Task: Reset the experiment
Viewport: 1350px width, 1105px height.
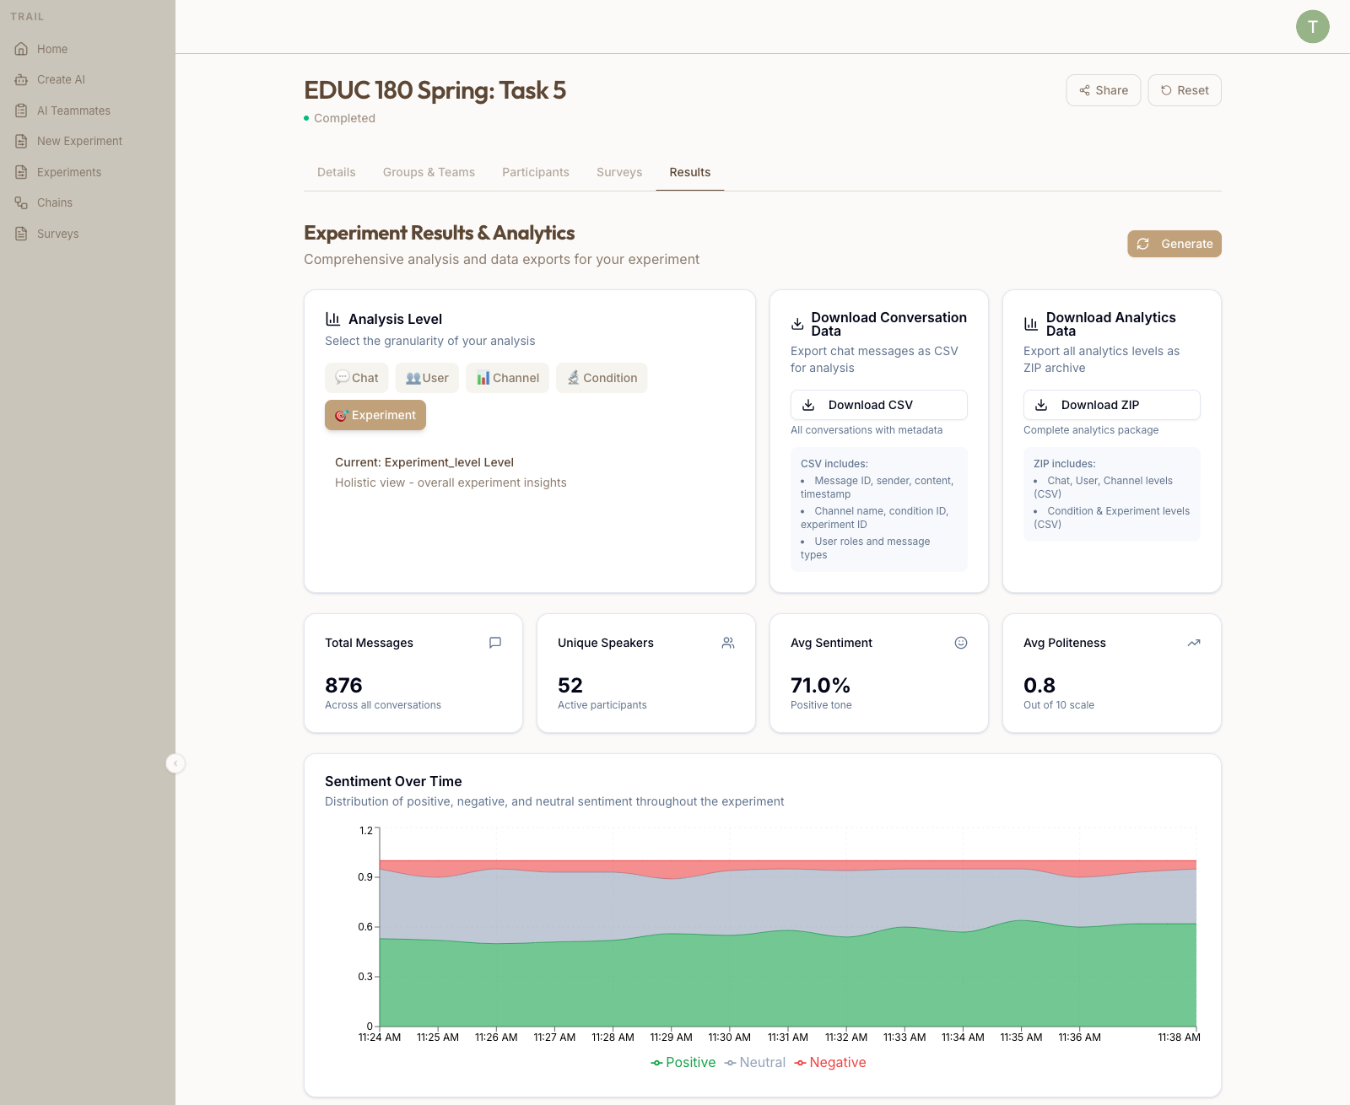Action: click(x=1185, y=90)
